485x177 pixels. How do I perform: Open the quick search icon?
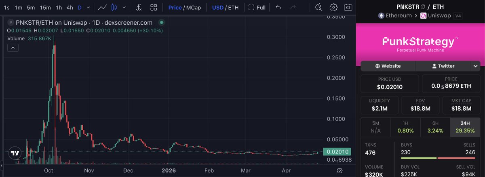pyautogui.click(x=319, y=7)
